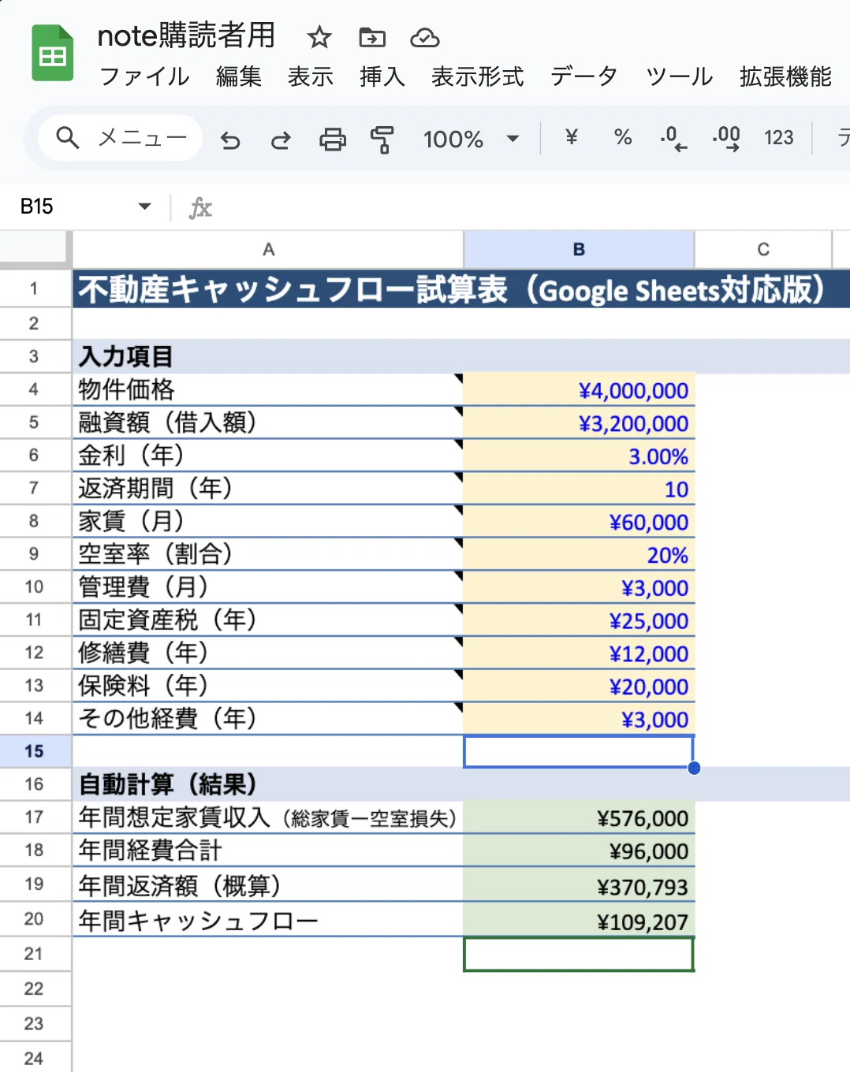
Task: Click the note購読者用 document title
Action: coord(186,35)
